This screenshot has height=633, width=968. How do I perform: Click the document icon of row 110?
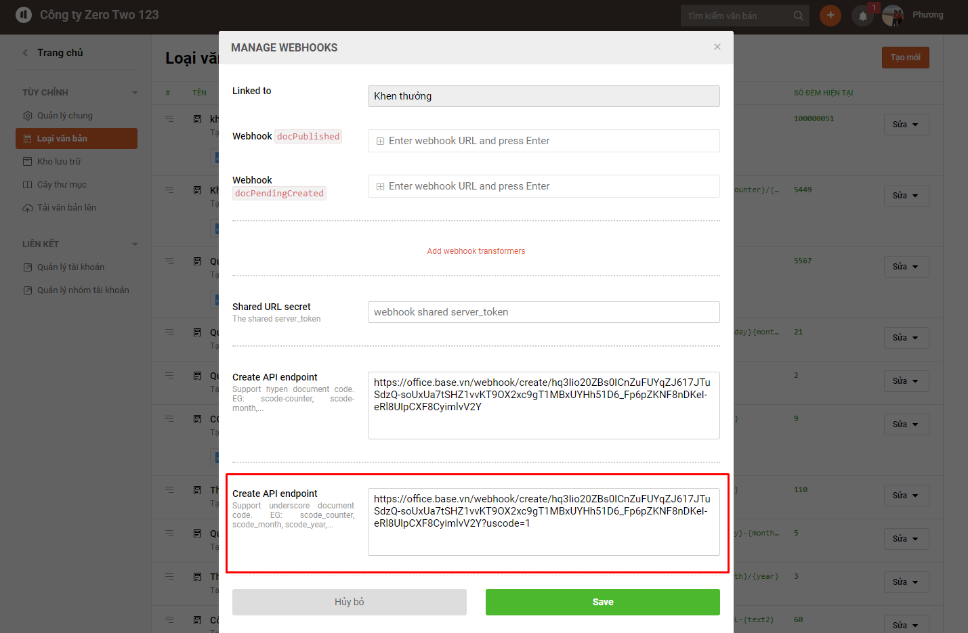tap(198, 490)
